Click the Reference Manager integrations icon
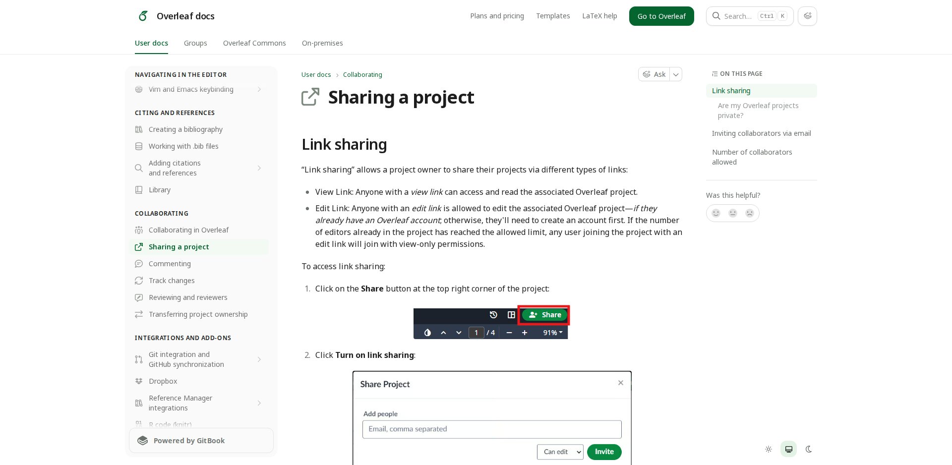 click(139, 403)
